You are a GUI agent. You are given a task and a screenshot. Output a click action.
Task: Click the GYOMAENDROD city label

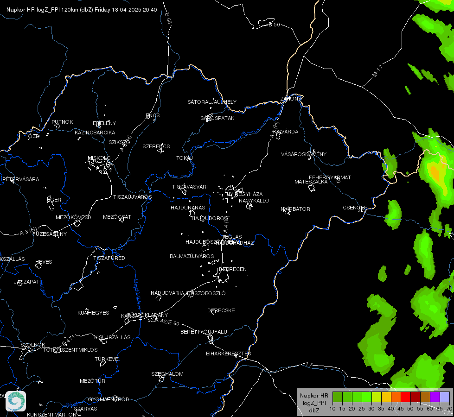pos(109,399)
